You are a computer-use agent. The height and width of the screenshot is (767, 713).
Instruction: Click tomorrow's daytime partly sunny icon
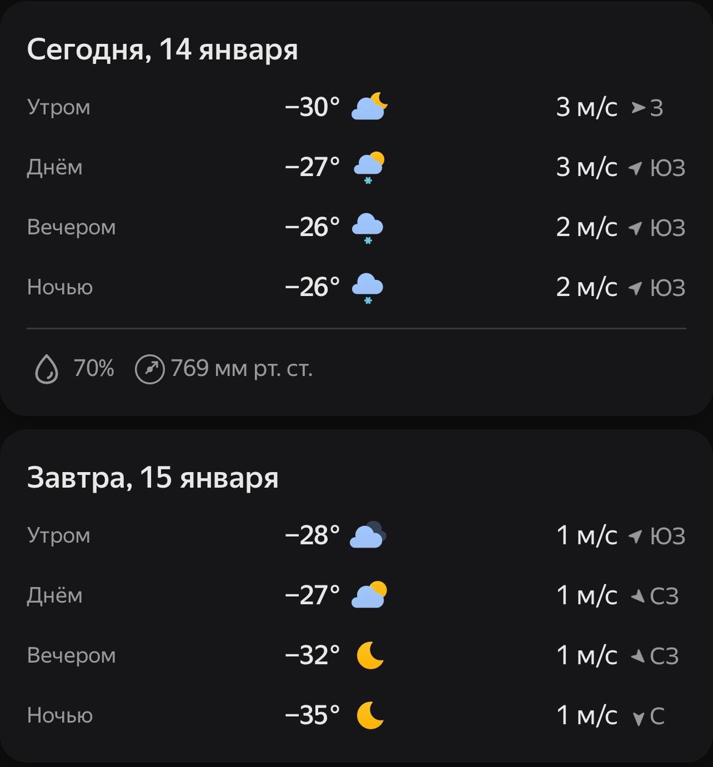(x=369, y=596)
